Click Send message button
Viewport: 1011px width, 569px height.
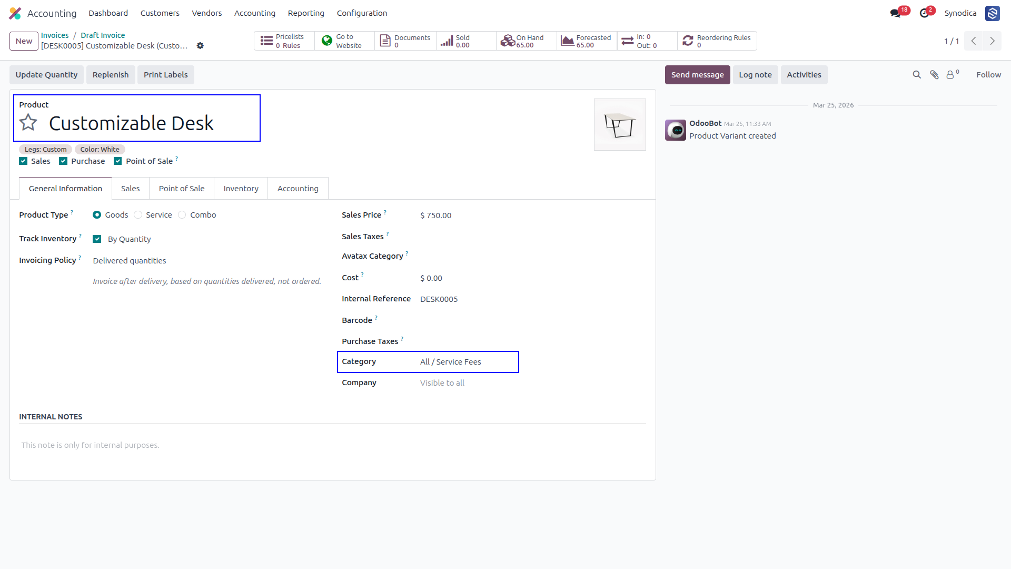point(697,75)
